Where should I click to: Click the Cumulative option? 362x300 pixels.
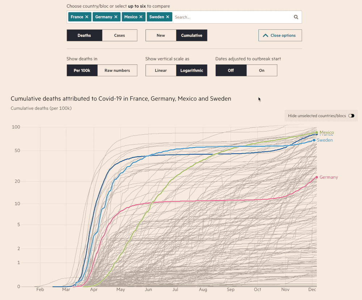(192, 35)
